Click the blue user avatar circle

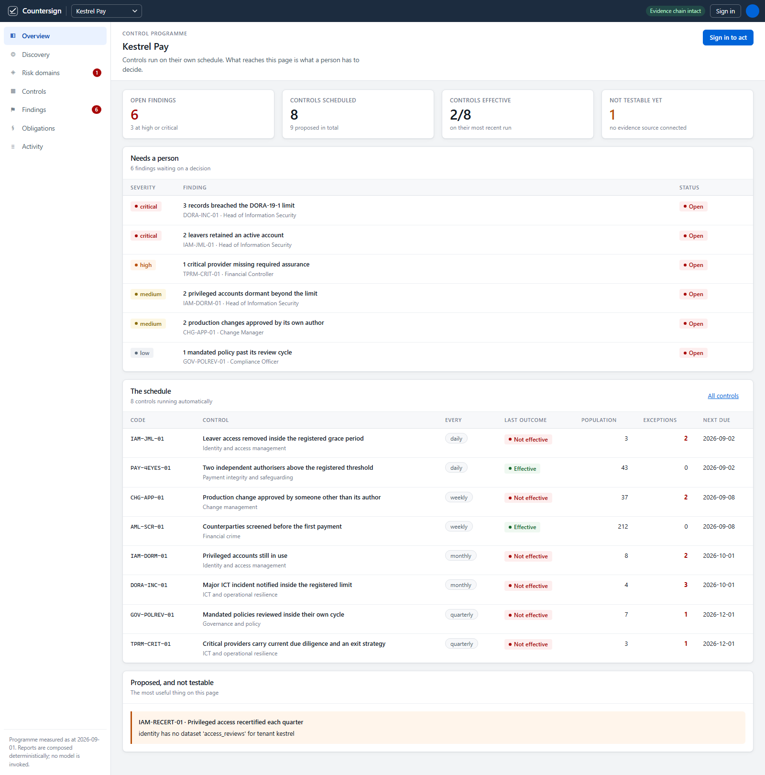(753, 11)
